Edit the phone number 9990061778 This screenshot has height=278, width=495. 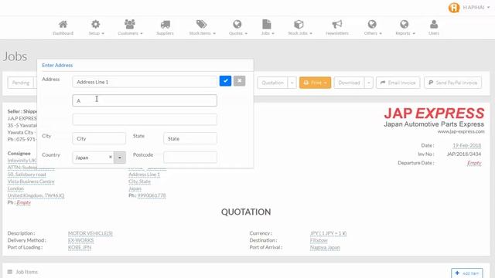(x=152, y=195)
